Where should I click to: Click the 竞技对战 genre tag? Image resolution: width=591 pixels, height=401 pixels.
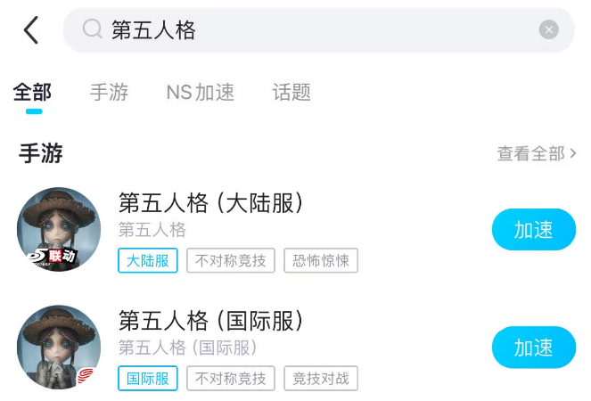(x=321, y=378)
